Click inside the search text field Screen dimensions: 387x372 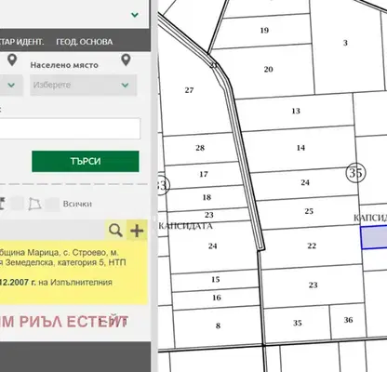pyautogui.click(x=70, y=128)
